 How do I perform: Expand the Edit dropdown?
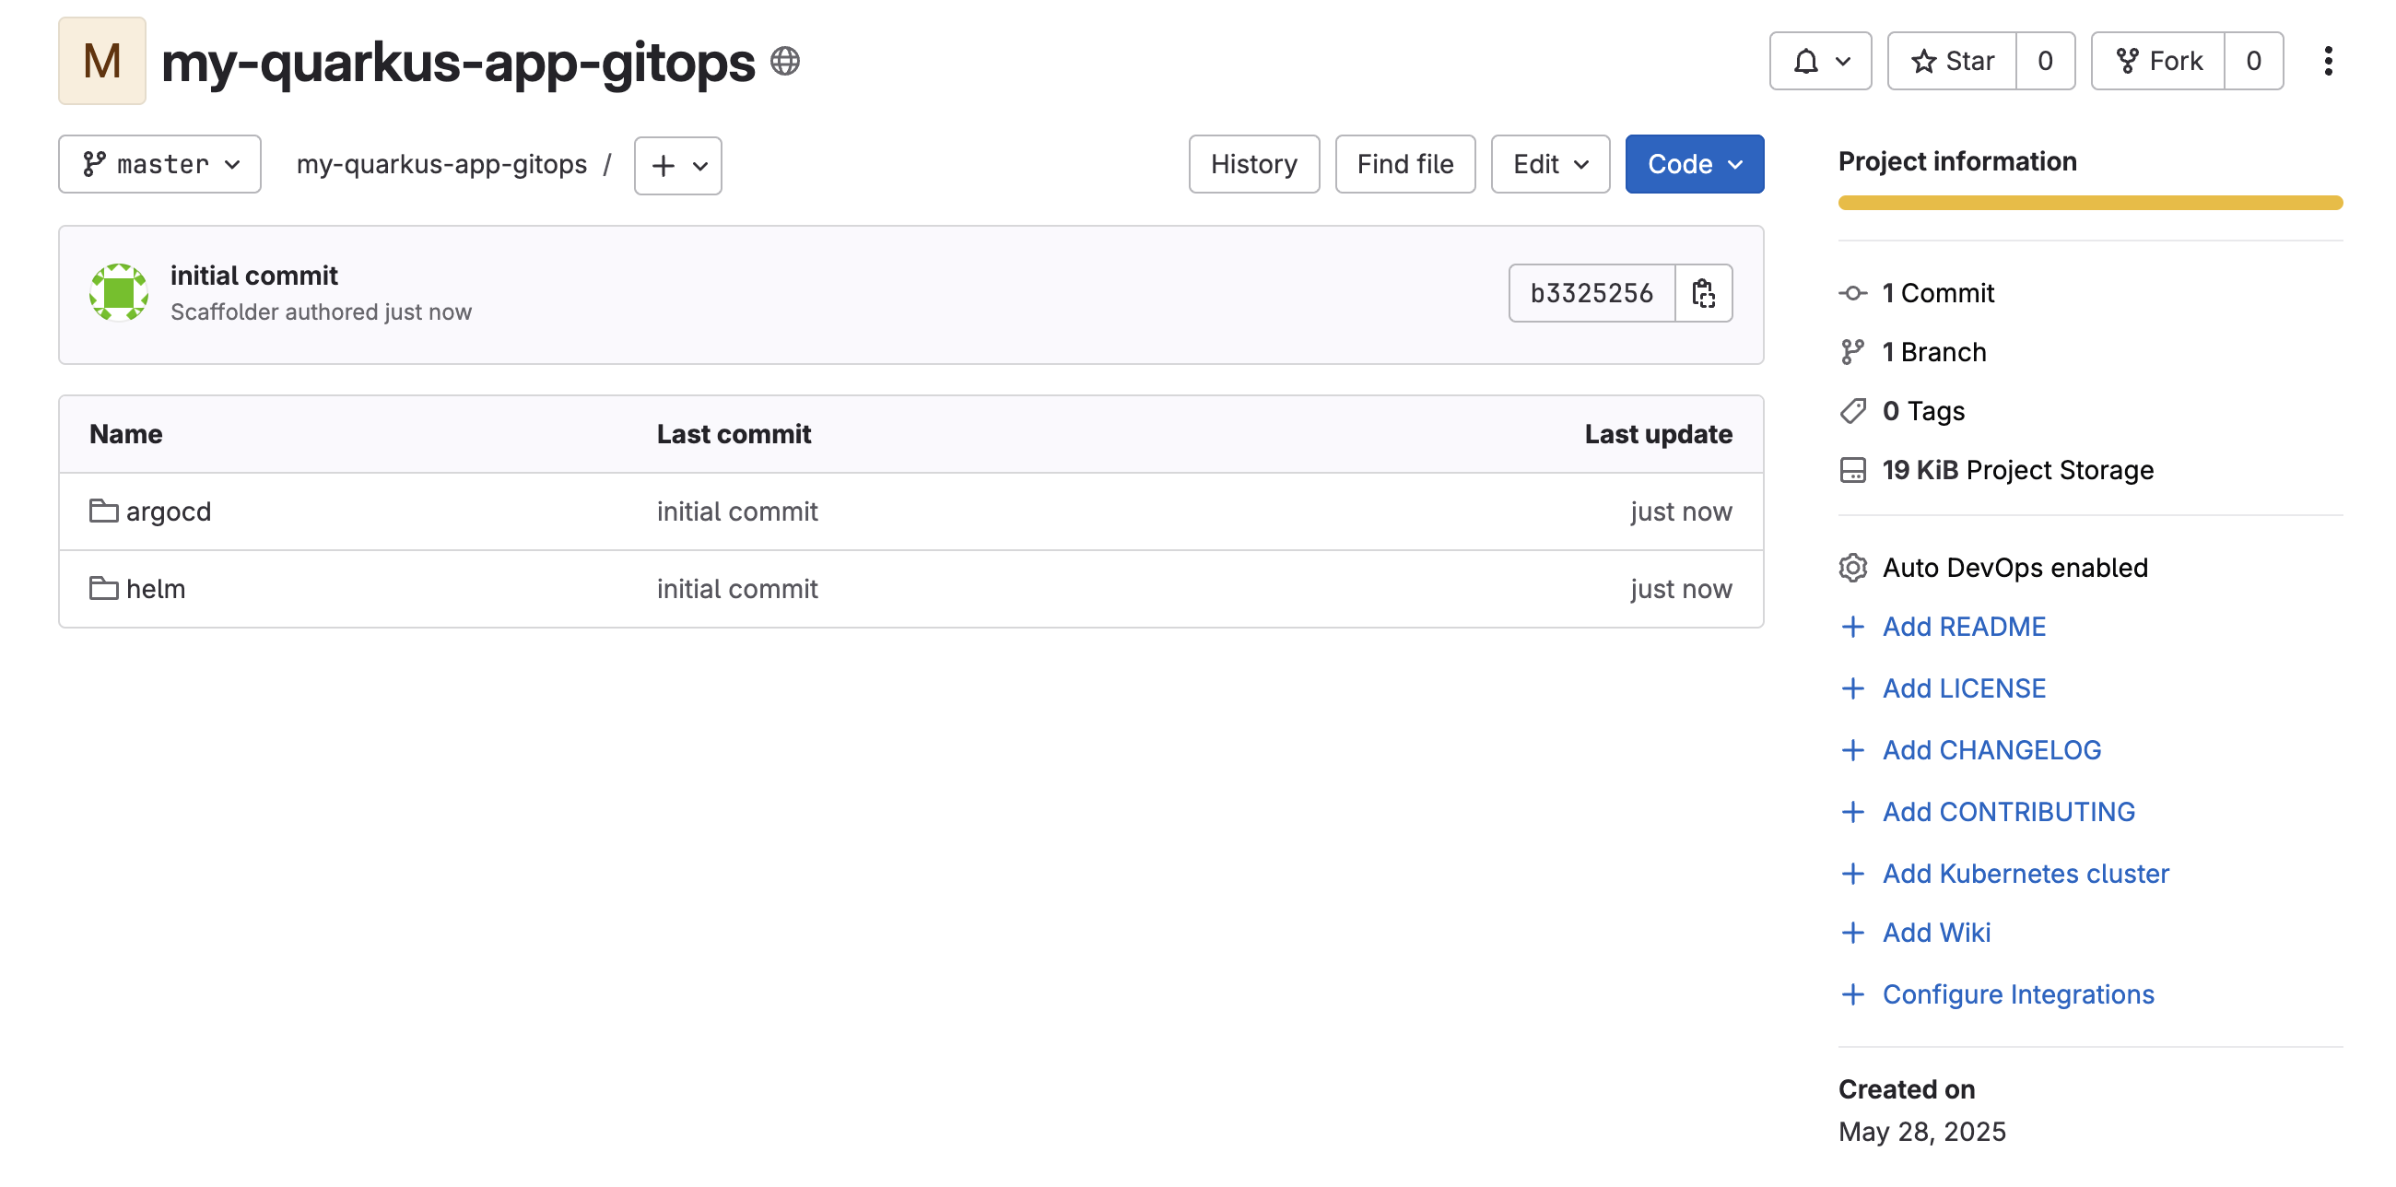1550,165
